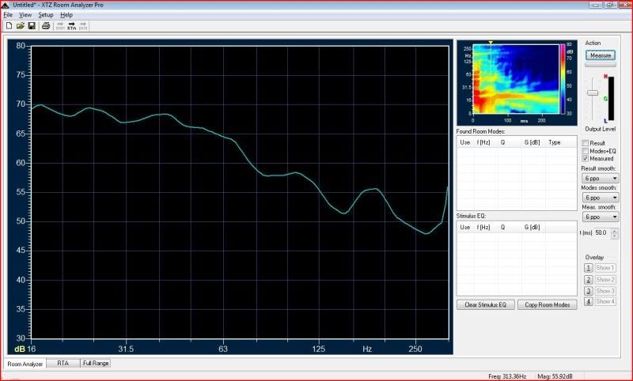Click overlay slot 1 button
Image resolution: width=633 pixels, height=381 pixels.
(x=588, y=268)
